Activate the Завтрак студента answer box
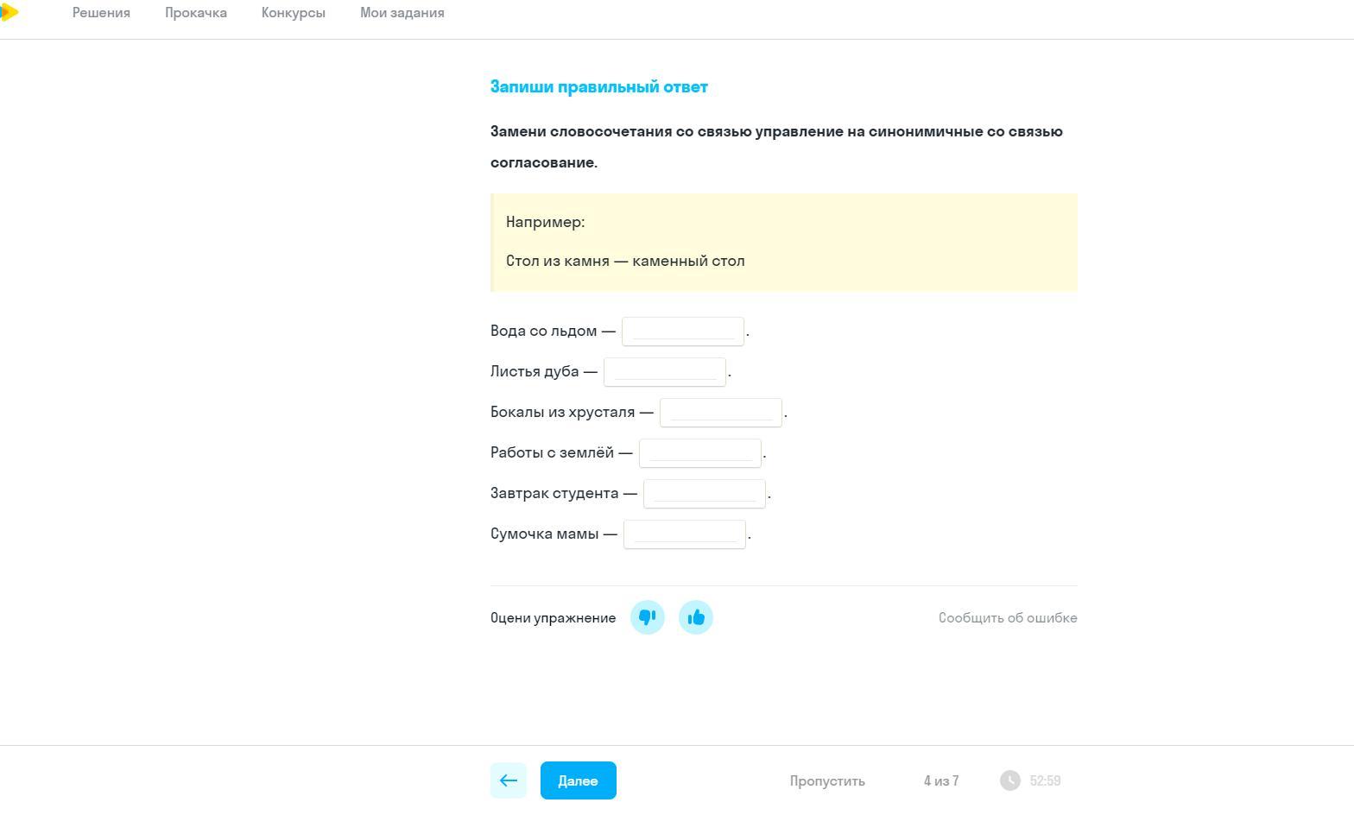1354x815 pixels. (705, 494)
